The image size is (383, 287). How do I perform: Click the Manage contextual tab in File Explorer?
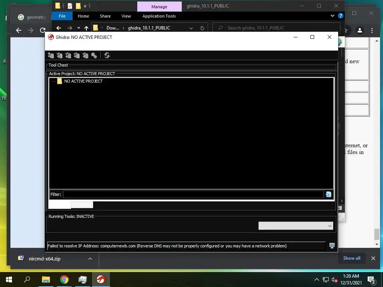[x=159, y=7]
